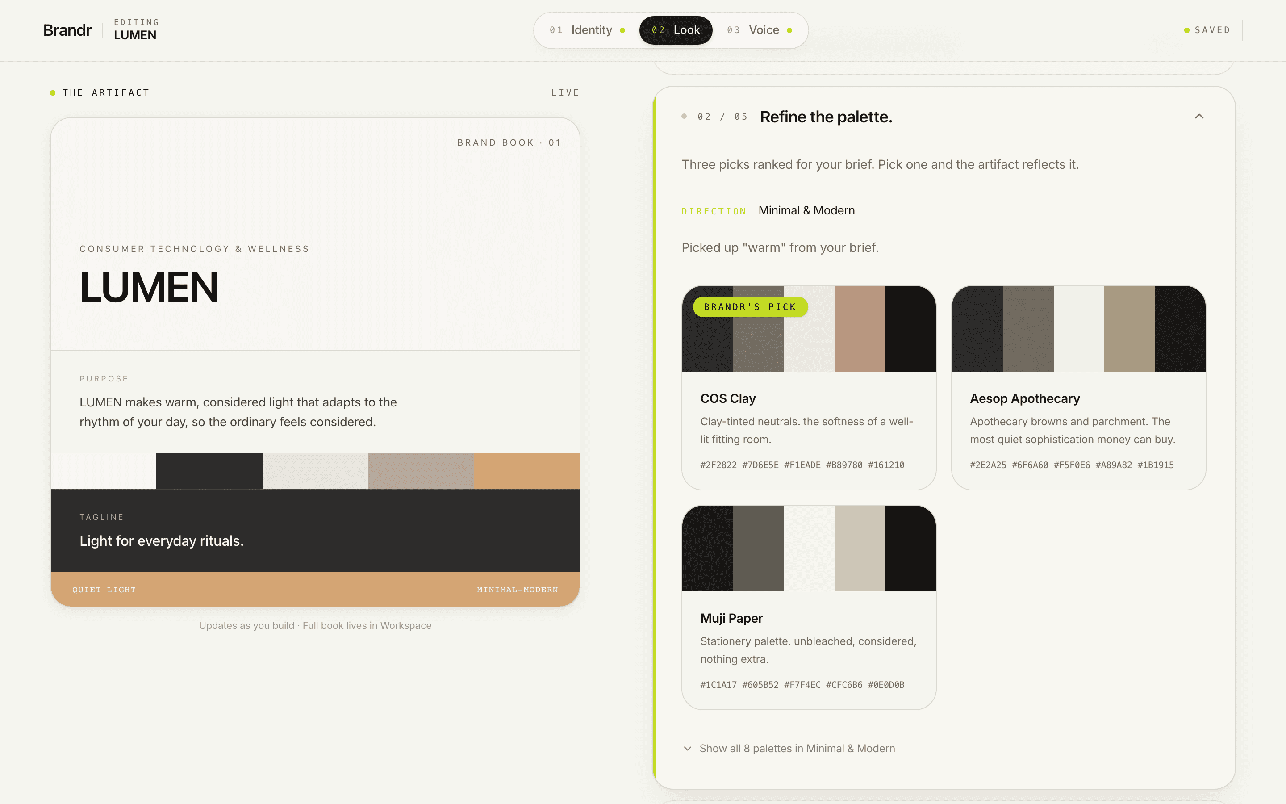The height and width of the screenshot is (804, 1286).
Task: Click the orange accent swatch in artifact palette
Action: (526, 471)
